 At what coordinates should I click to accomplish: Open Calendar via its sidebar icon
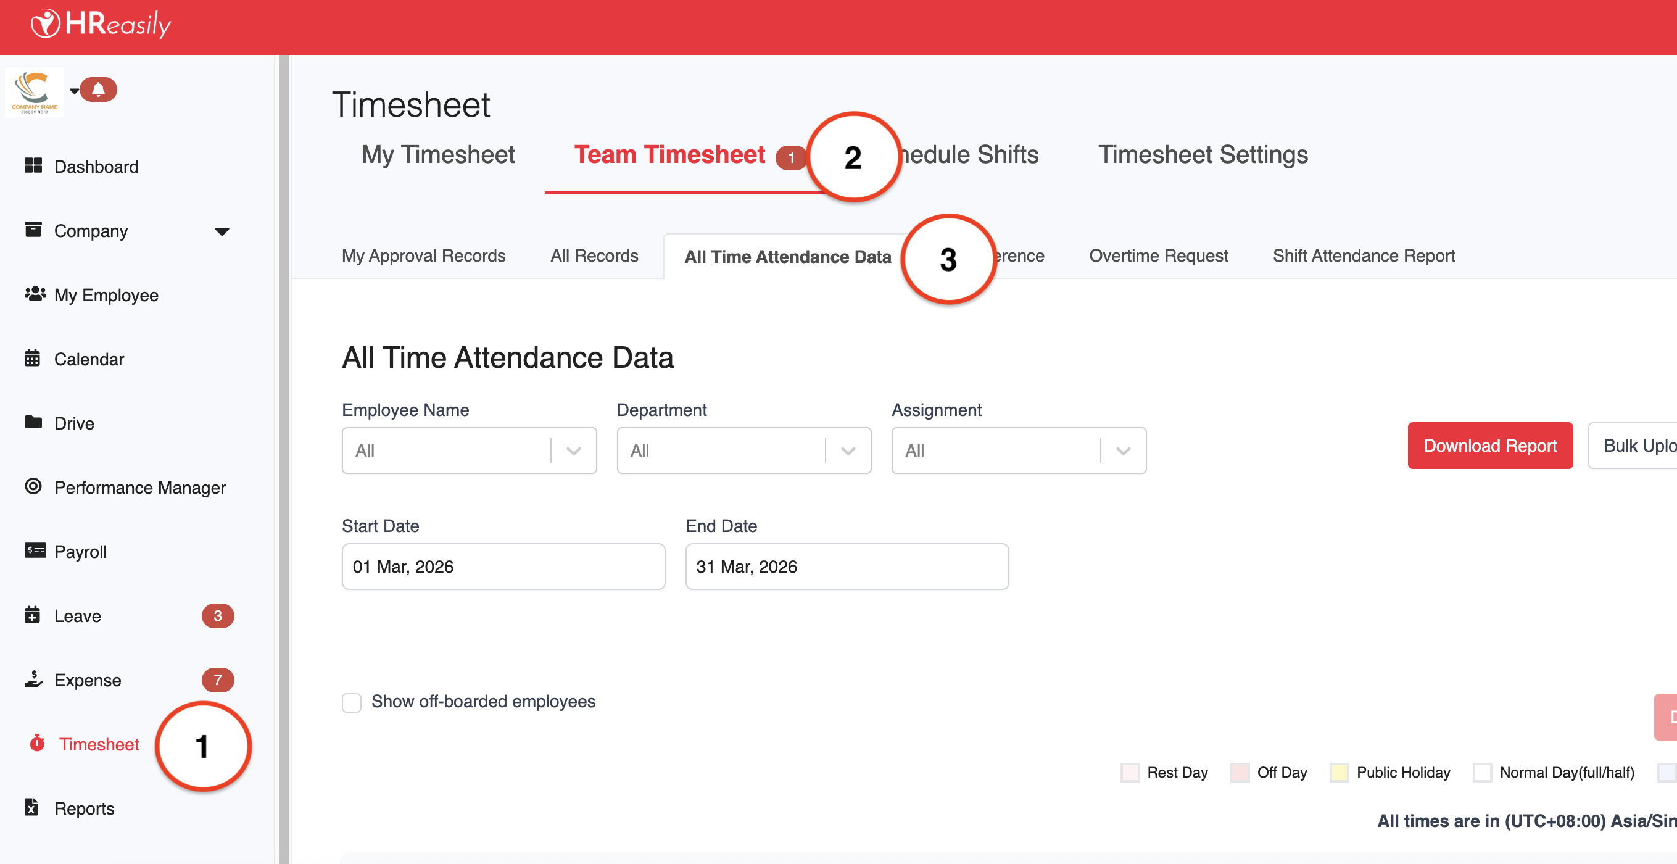point(33,358)
